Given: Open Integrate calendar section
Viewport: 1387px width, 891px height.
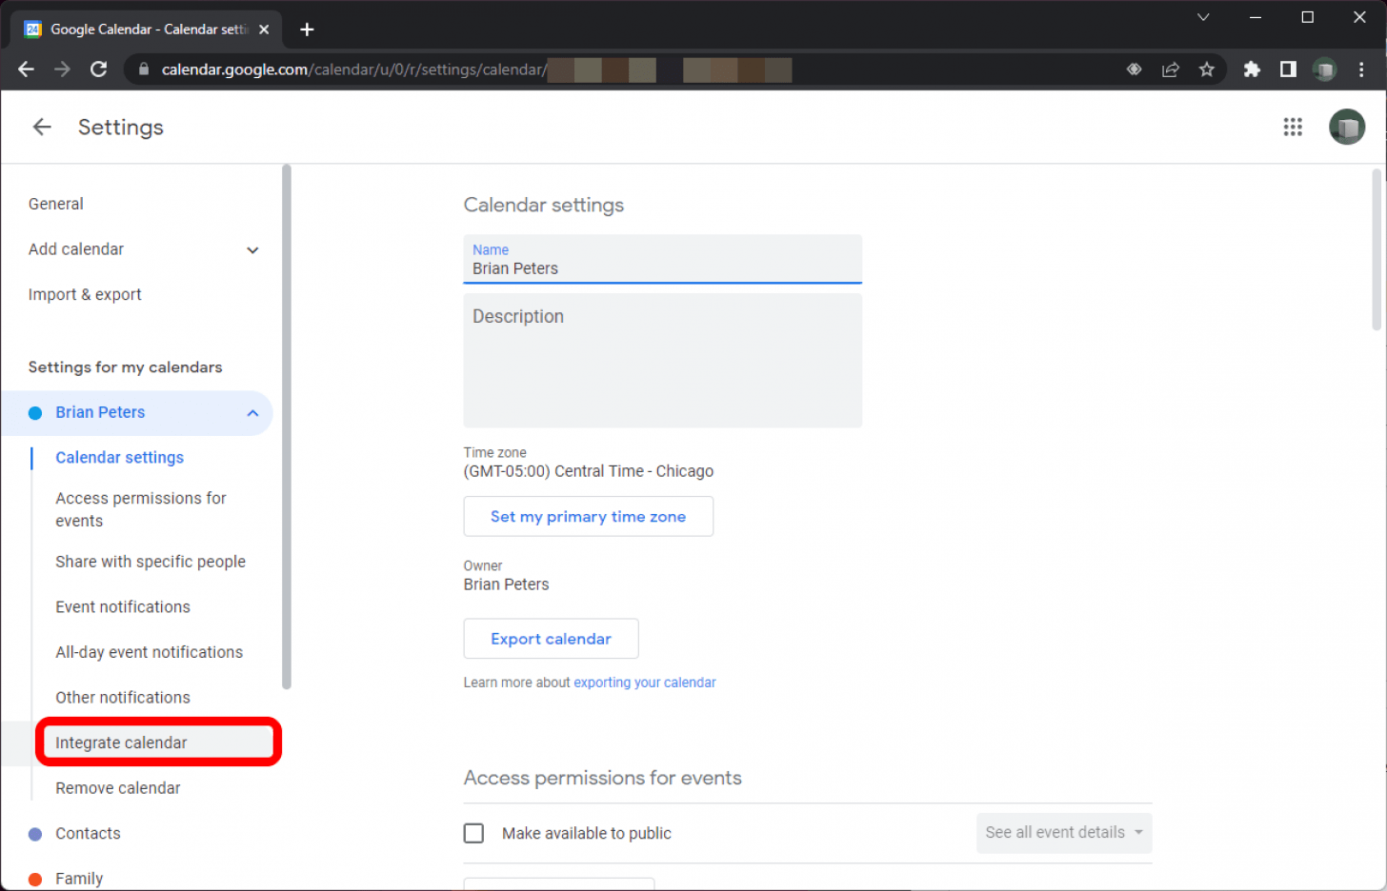Looking at the screenshot, I should [121, 742].
